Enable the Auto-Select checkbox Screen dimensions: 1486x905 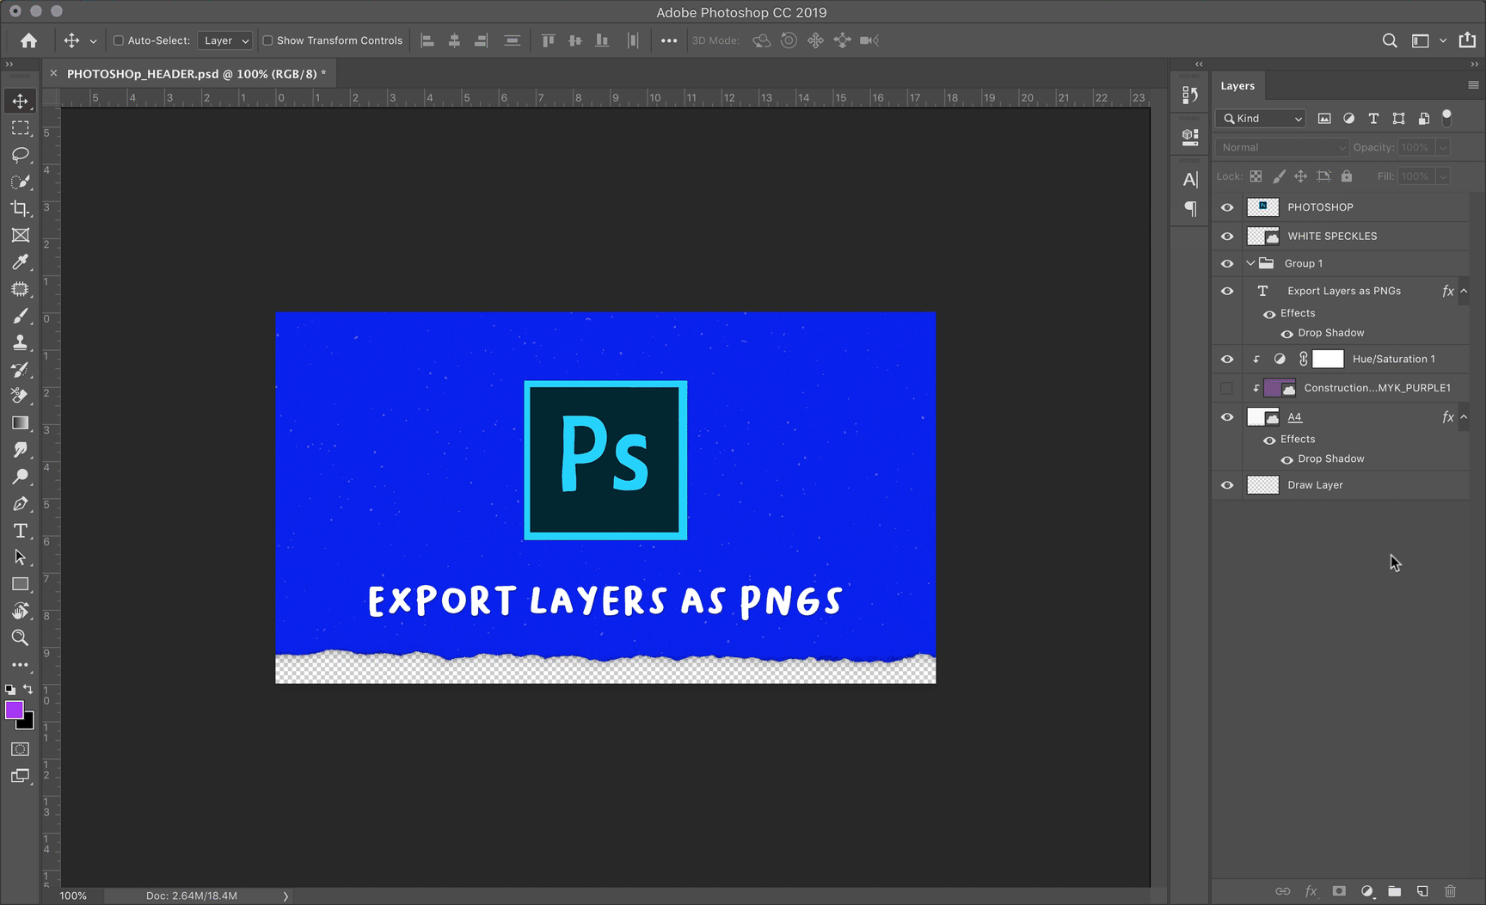(119, 40)
